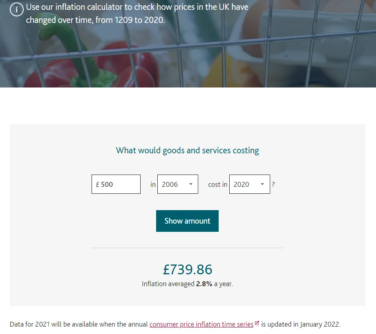376x334 pixels.
Task: Click the question mark after 2020 dropdown
Action: click(273, 184)
